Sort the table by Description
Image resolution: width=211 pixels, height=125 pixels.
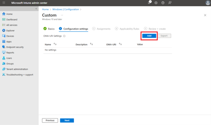pos(91,44)
